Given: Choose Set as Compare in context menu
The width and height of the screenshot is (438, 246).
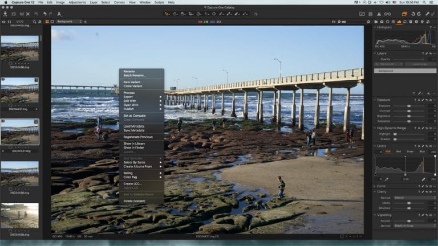Looking at the screenshot, I should tap(135, 116).
